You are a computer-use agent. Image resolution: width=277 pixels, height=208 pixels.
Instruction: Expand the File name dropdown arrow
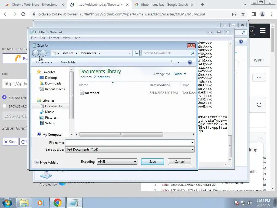click(192, 143)
